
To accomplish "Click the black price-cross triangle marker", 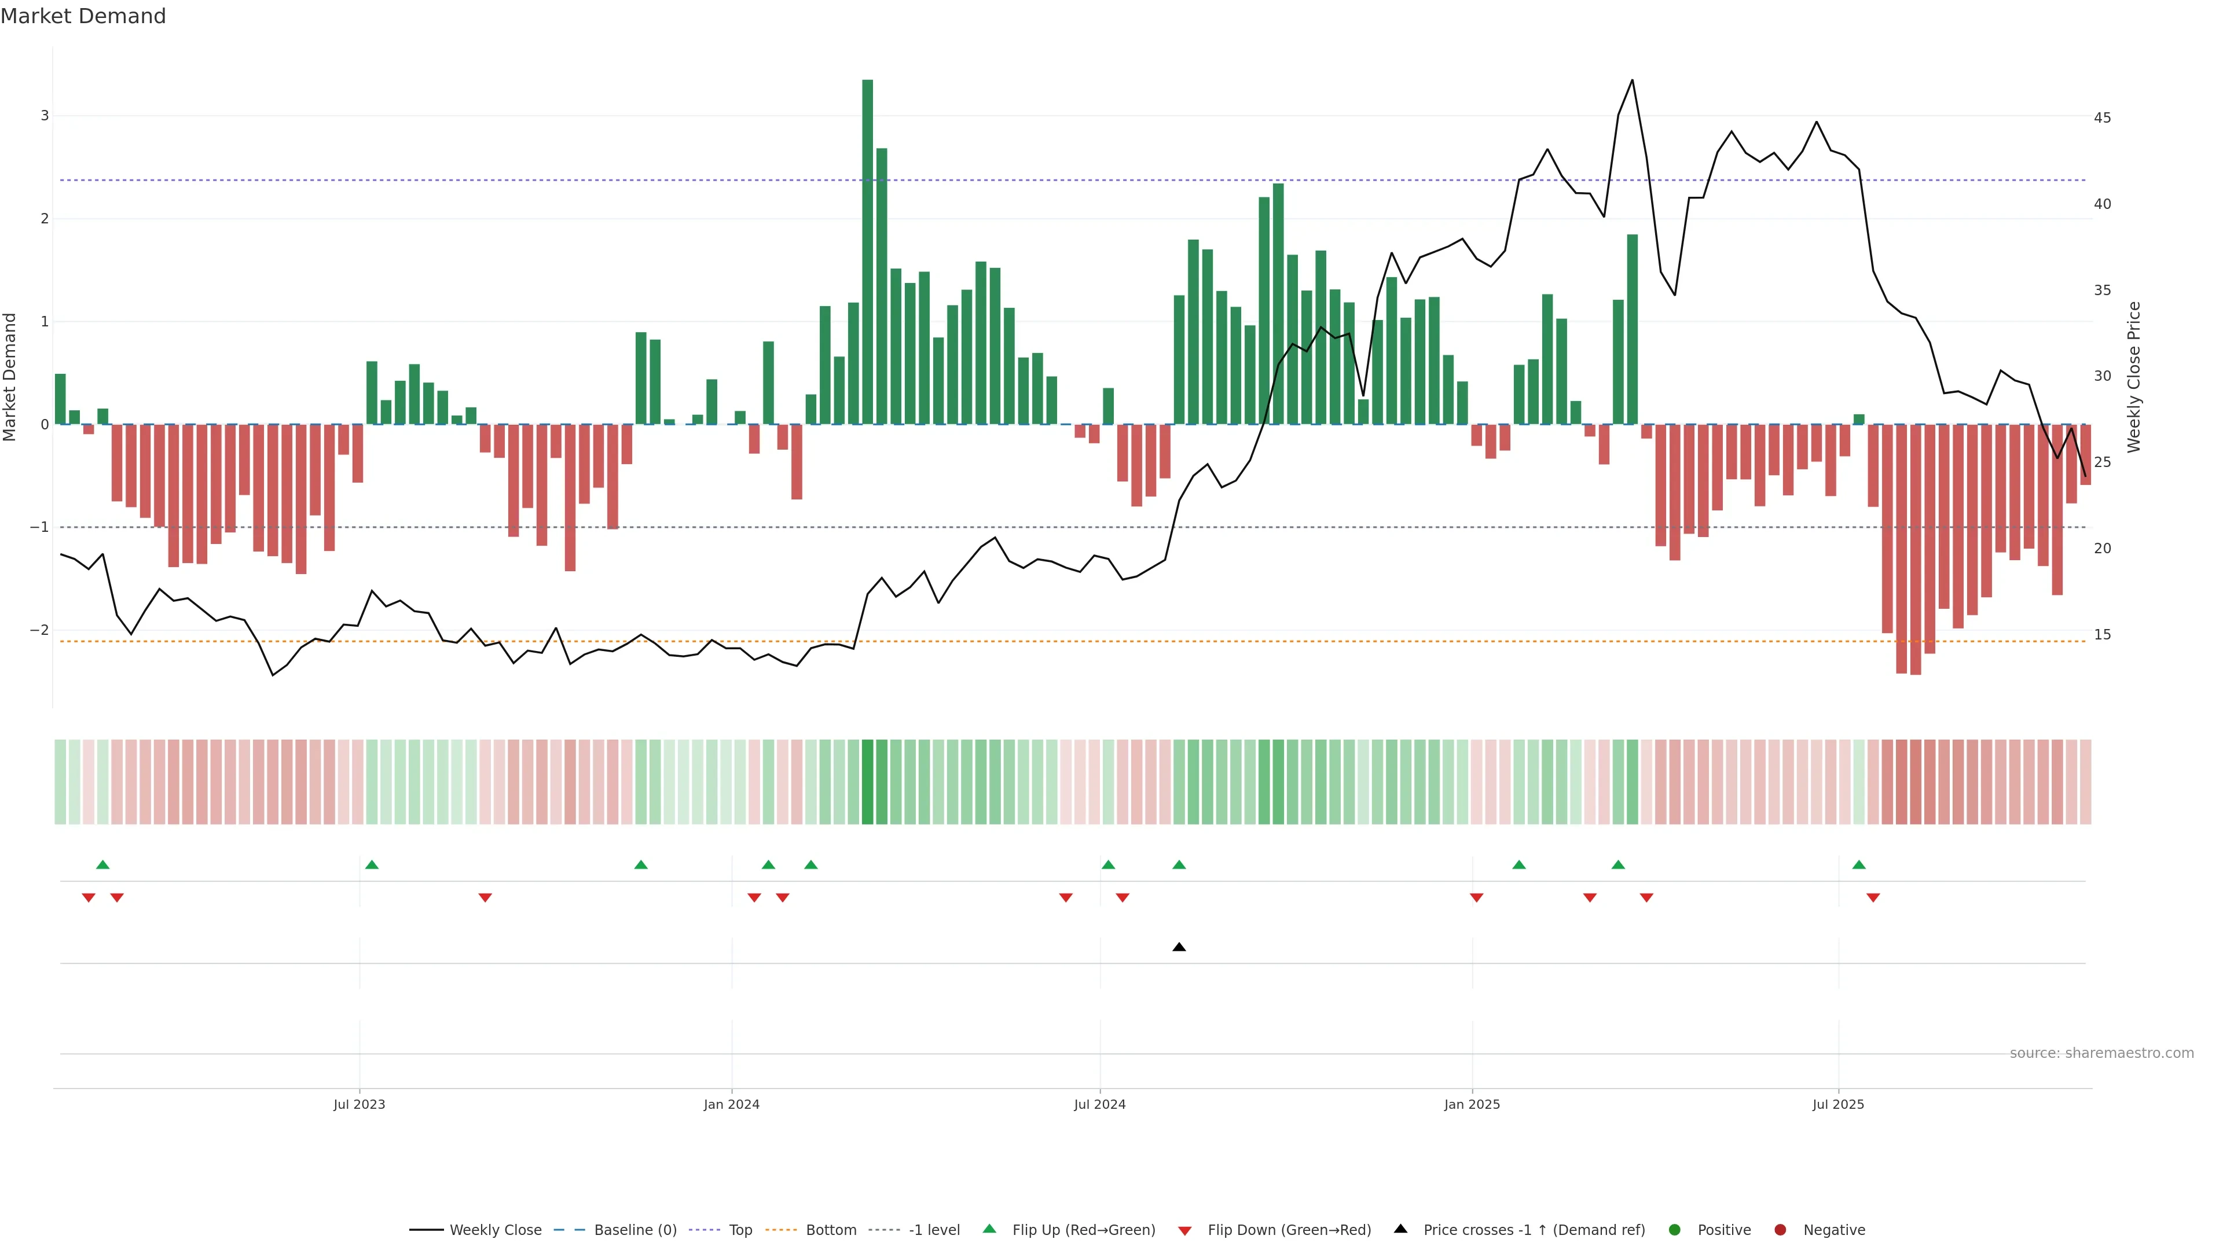I will (x=1179, y=947).
